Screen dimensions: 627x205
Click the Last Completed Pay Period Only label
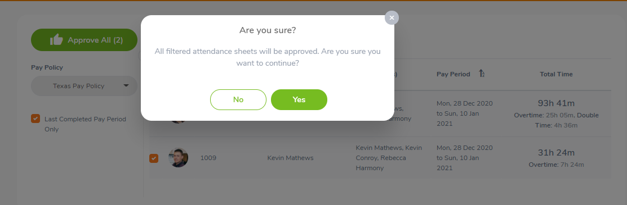[x=85, y=124]
